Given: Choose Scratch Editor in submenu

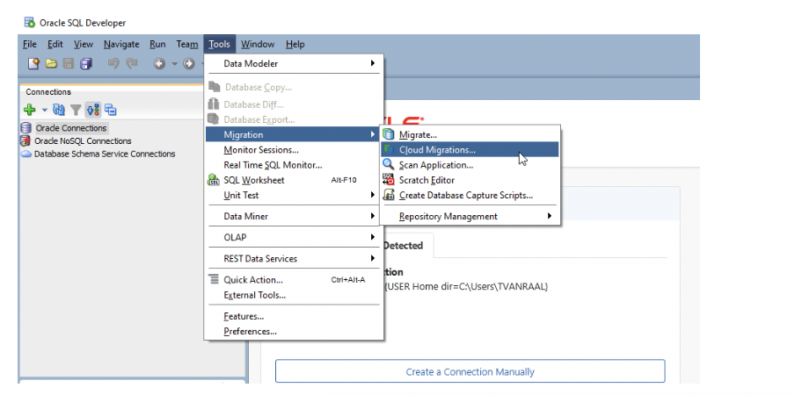Looking at the screenshot, I should pos(470,180).
